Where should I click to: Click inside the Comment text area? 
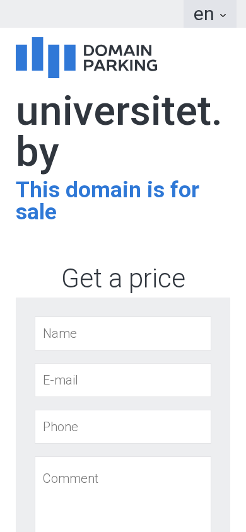click(123, 494)
